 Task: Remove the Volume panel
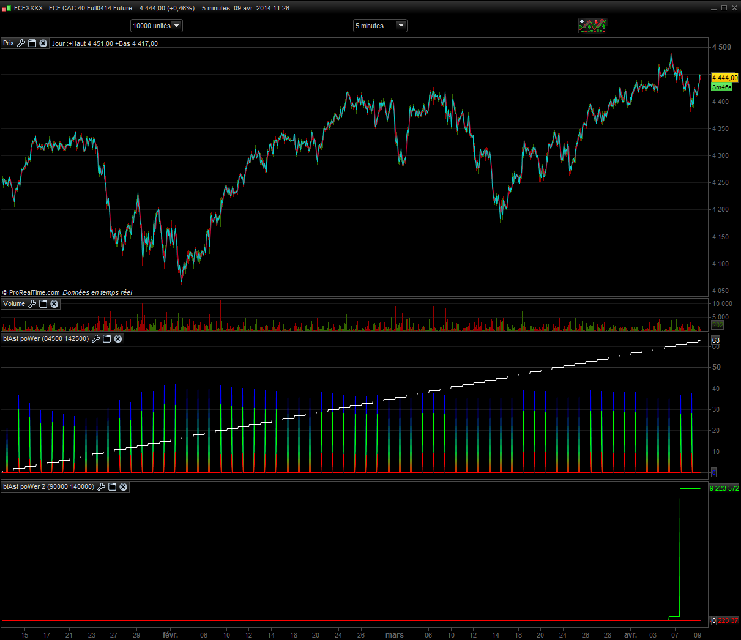point(54,304)
